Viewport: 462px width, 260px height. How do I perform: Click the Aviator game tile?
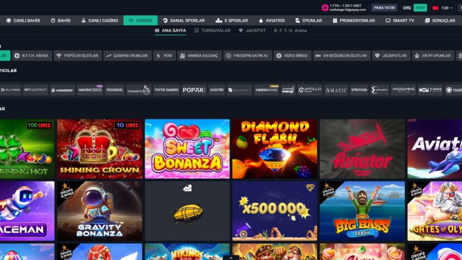tap(362, 149)
